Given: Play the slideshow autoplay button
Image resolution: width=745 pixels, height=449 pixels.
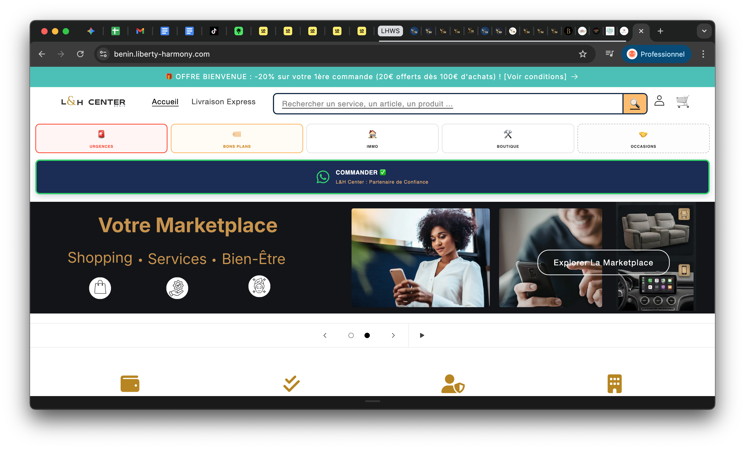Looking at the screenshot, I should [x=422, y=335].
